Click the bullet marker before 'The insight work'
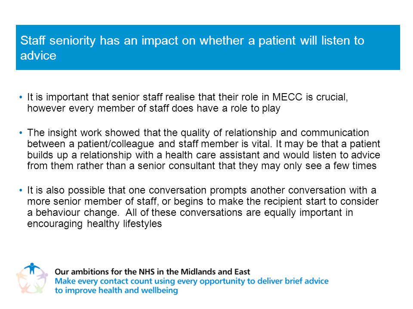The width and height of the screenshot is (413, 309). point(21,133)
